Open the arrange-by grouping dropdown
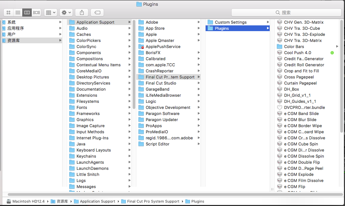This screenshot has width=345, height=206. coord(51,13)
